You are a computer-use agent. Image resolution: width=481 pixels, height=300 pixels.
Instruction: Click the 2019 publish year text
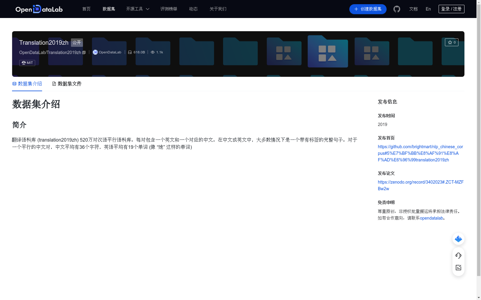coord(382,124)
